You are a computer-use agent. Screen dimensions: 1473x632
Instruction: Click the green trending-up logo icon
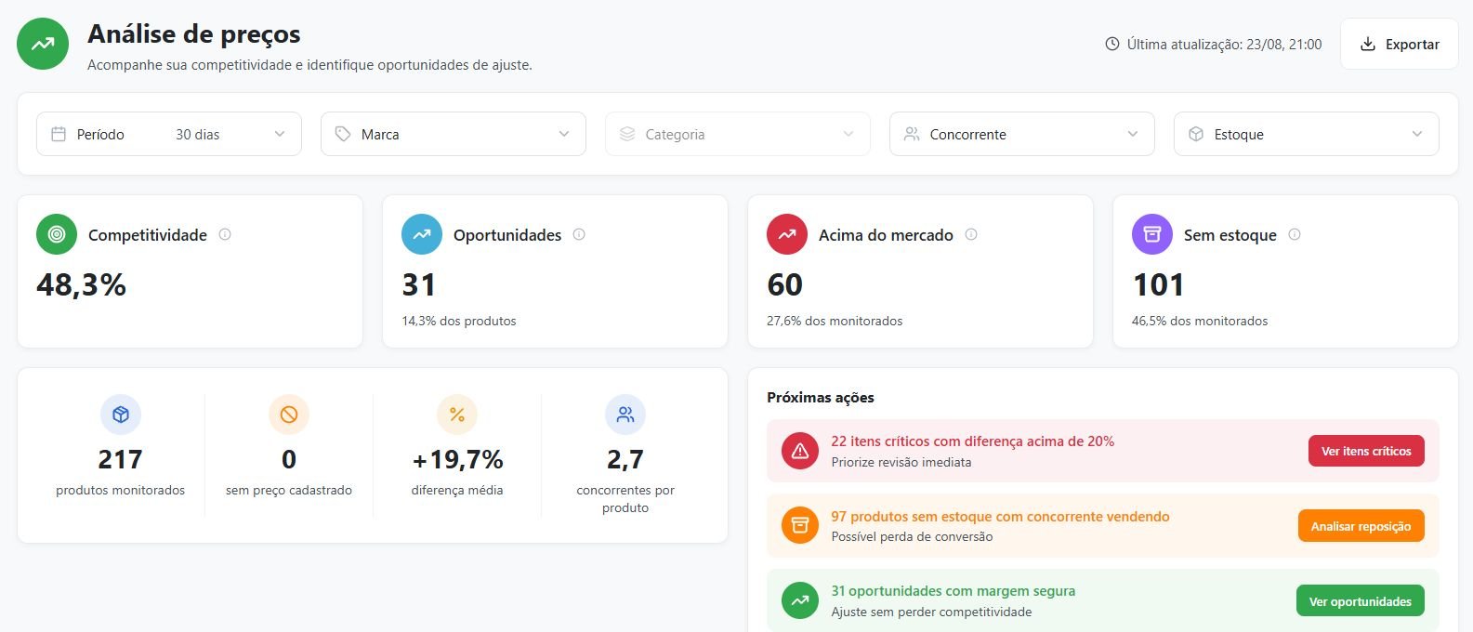tap(43, 44)
